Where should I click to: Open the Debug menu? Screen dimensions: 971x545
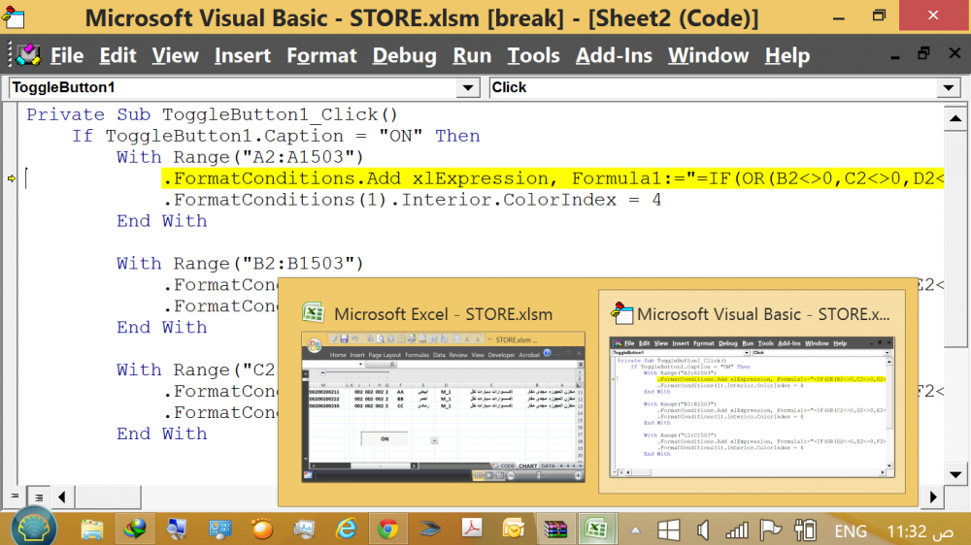[404, 55]
